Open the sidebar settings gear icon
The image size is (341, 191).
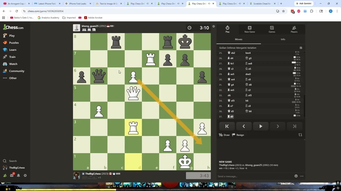click(x=25, y=175)
